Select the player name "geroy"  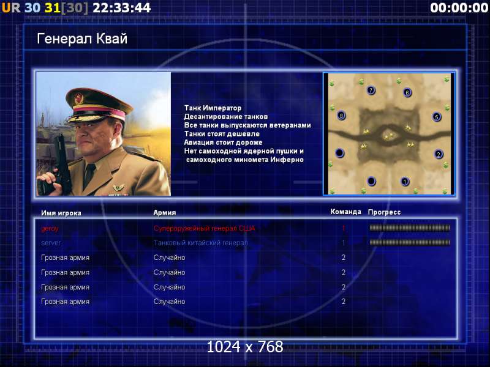(x=50, y=229)
